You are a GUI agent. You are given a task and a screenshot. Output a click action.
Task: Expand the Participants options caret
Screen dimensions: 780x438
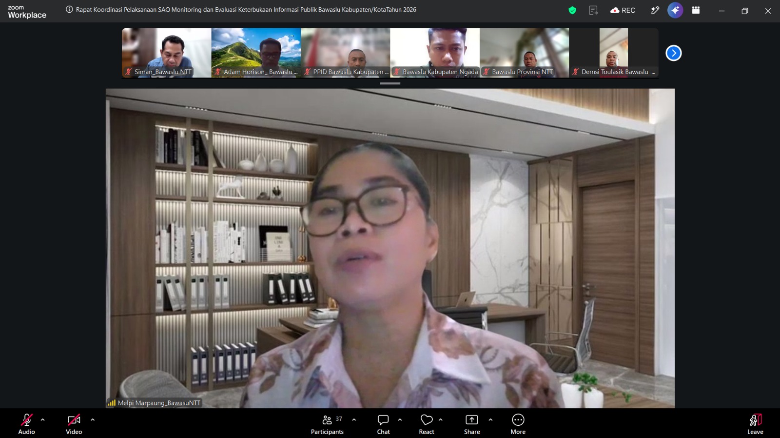354,419
